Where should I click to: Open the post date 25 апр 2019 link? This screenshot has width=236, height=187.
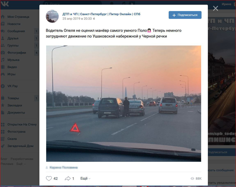point(77,19)
